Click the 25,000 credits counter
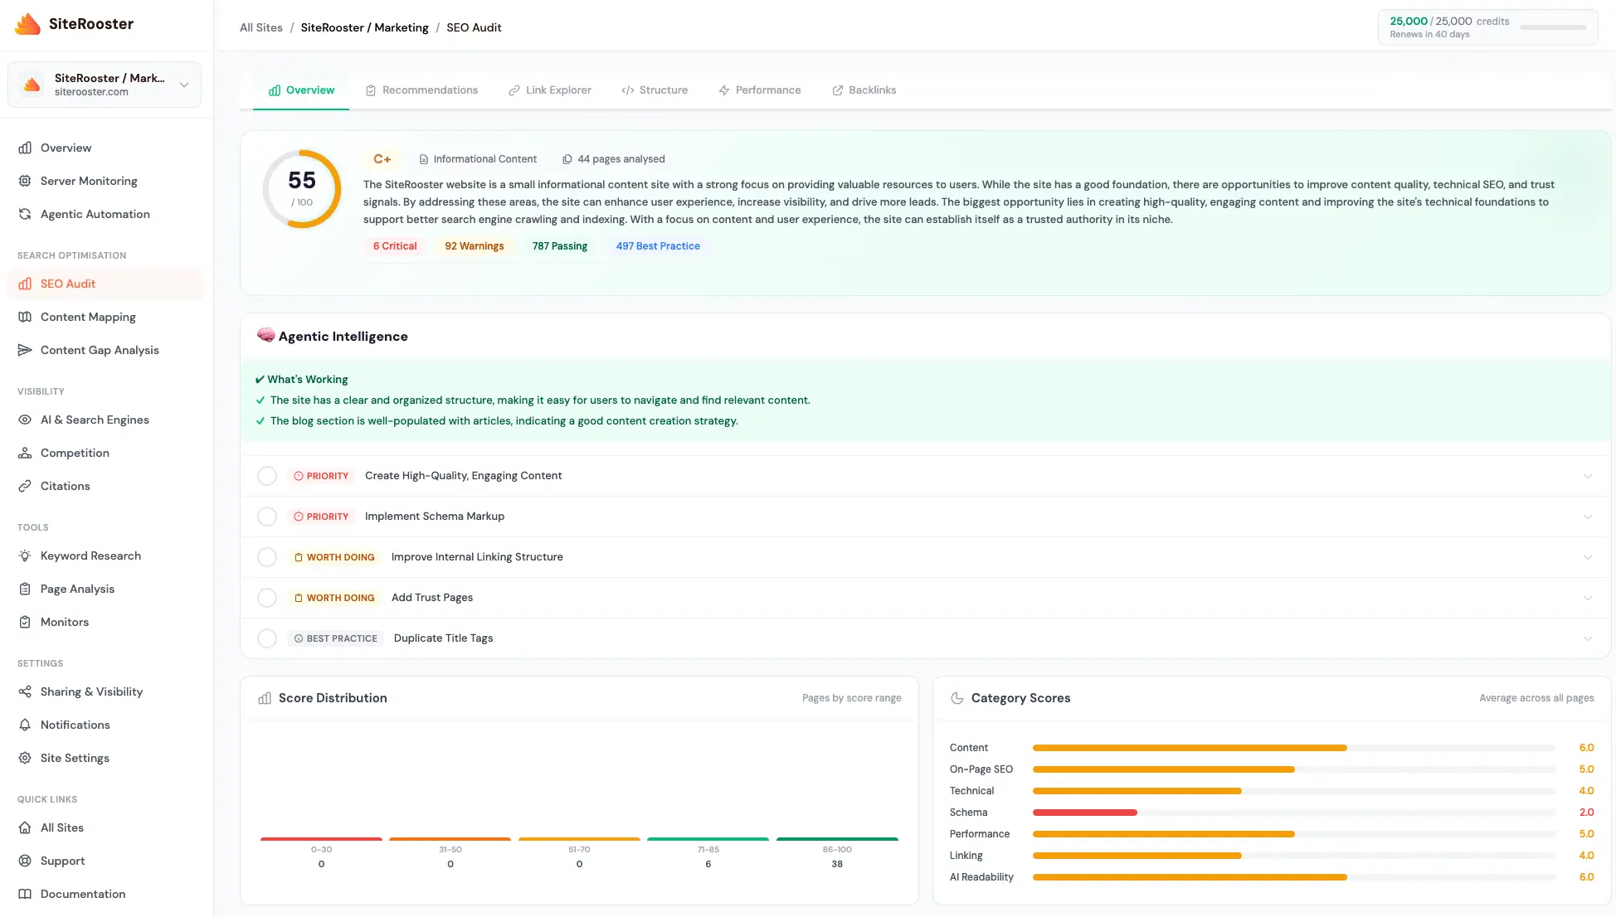Image resolution: width=1616 pixels, height=917 pixels. (x=1450, y=22)
